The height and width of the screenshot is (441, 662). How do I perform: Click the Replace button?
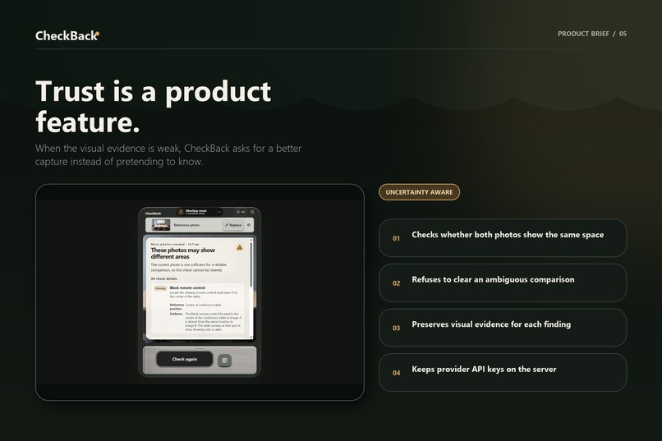pos(233,225)
